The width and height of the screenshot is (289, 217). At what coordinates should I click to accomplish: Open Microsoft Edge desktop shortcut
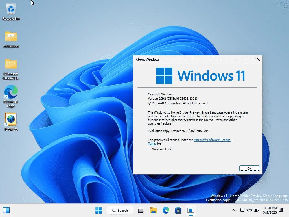click(11, 96)
